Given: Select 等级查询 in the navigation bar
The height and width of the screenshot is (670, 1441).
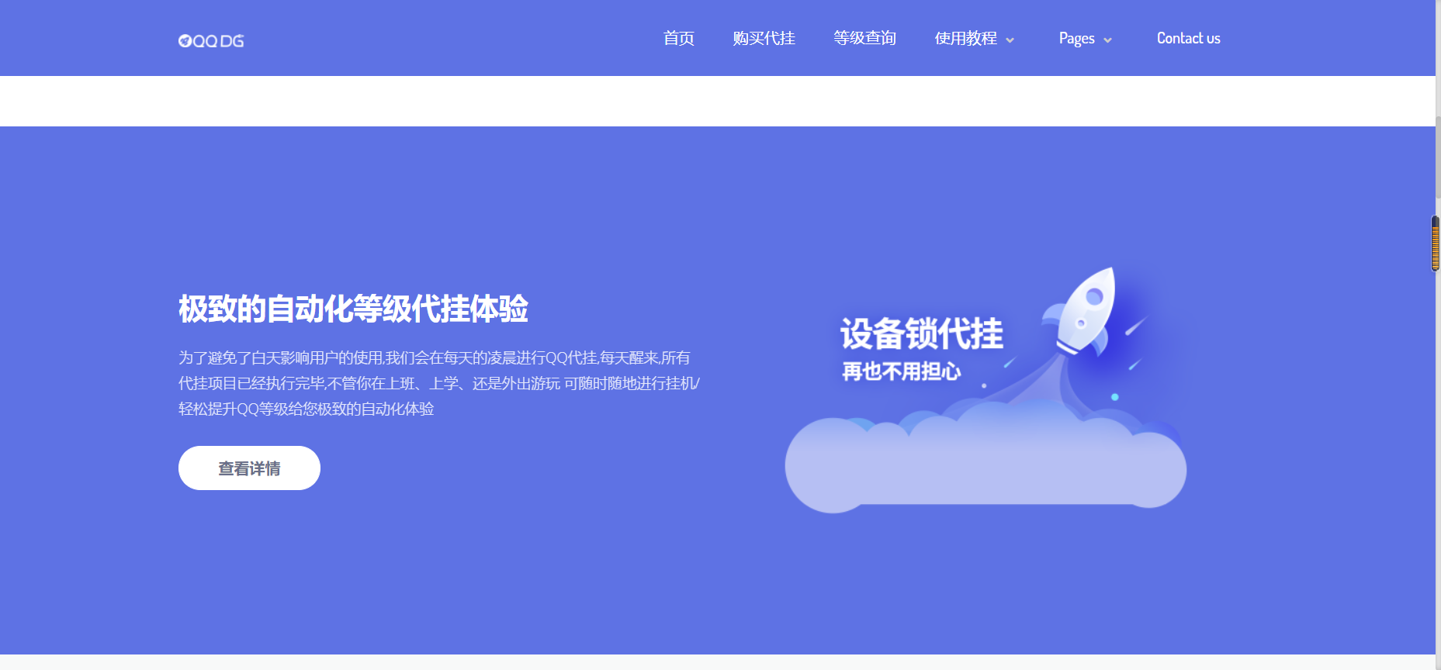Looking at the screenshot, I should (864, 39).
